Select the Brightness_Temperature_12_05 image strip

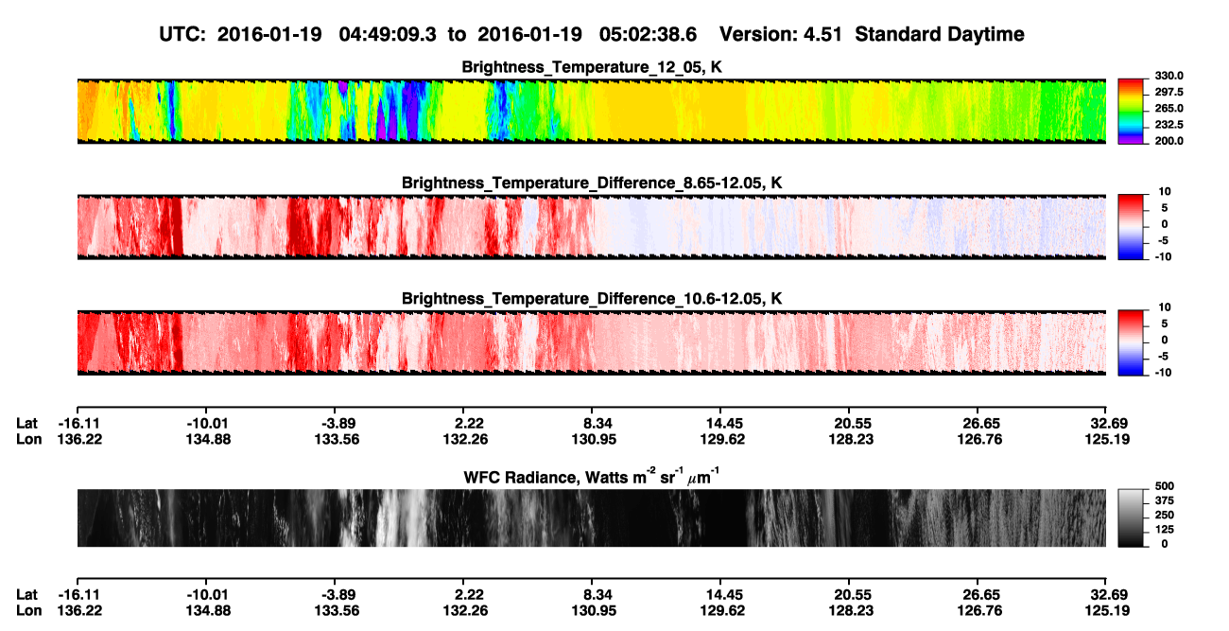[x=591, y=112]
